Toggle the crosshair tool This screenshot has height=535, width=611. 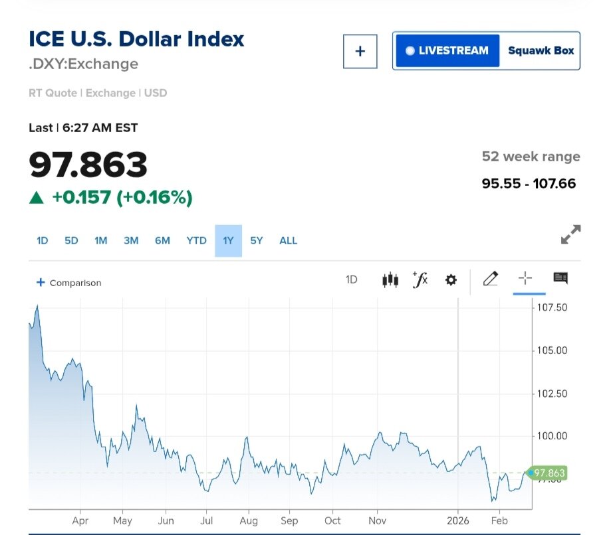coord(525,279)
